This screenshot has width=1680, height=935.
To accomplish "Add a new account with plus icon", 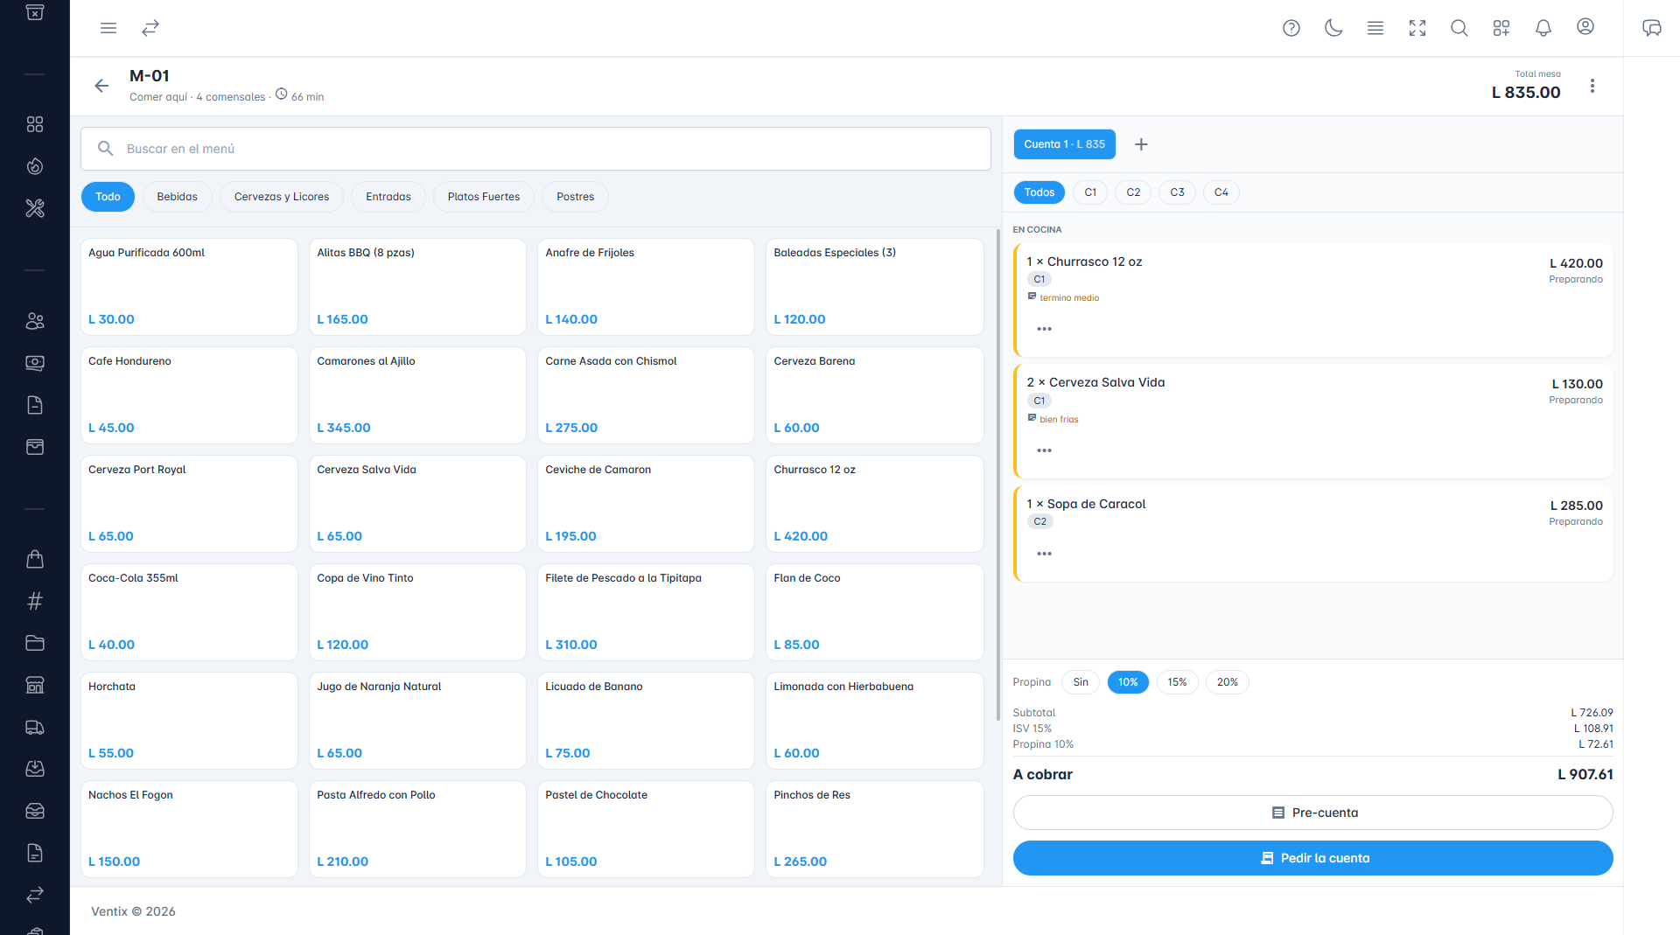I will click(x=1141, y=144).
